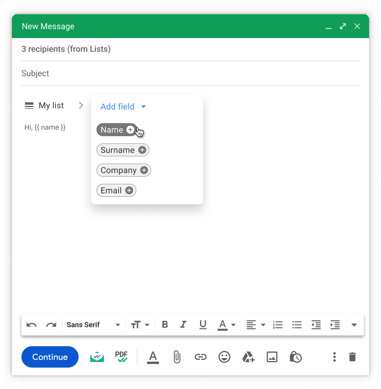381x389 pixels.
Task: Toggle confidential mode lock-clock icon
Action: pos(296,357)
